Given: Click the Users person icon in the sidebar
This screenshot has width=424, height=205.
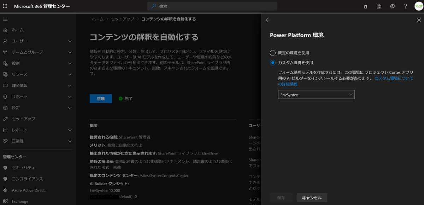Looking at the screenshot, I should click(5, 41).
